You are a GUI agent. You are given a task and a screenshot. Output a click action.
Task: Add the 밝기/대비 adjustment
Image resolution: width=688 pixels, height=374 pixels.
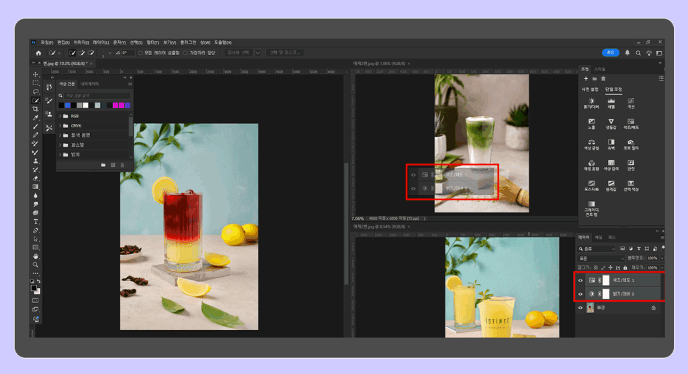coord(591,103)
